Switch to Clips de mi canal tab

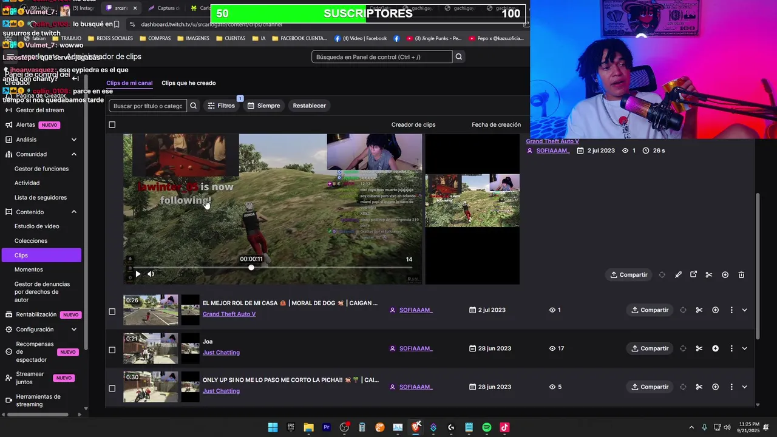[x=129, y=83]
